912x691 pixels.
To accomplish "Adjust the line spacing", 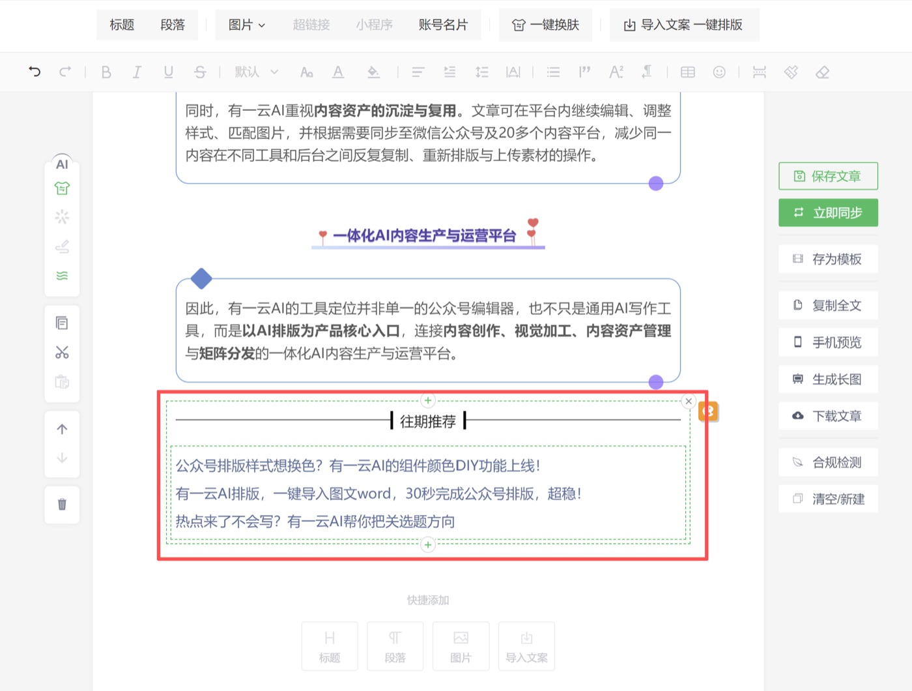I will [x=482, y=72].
